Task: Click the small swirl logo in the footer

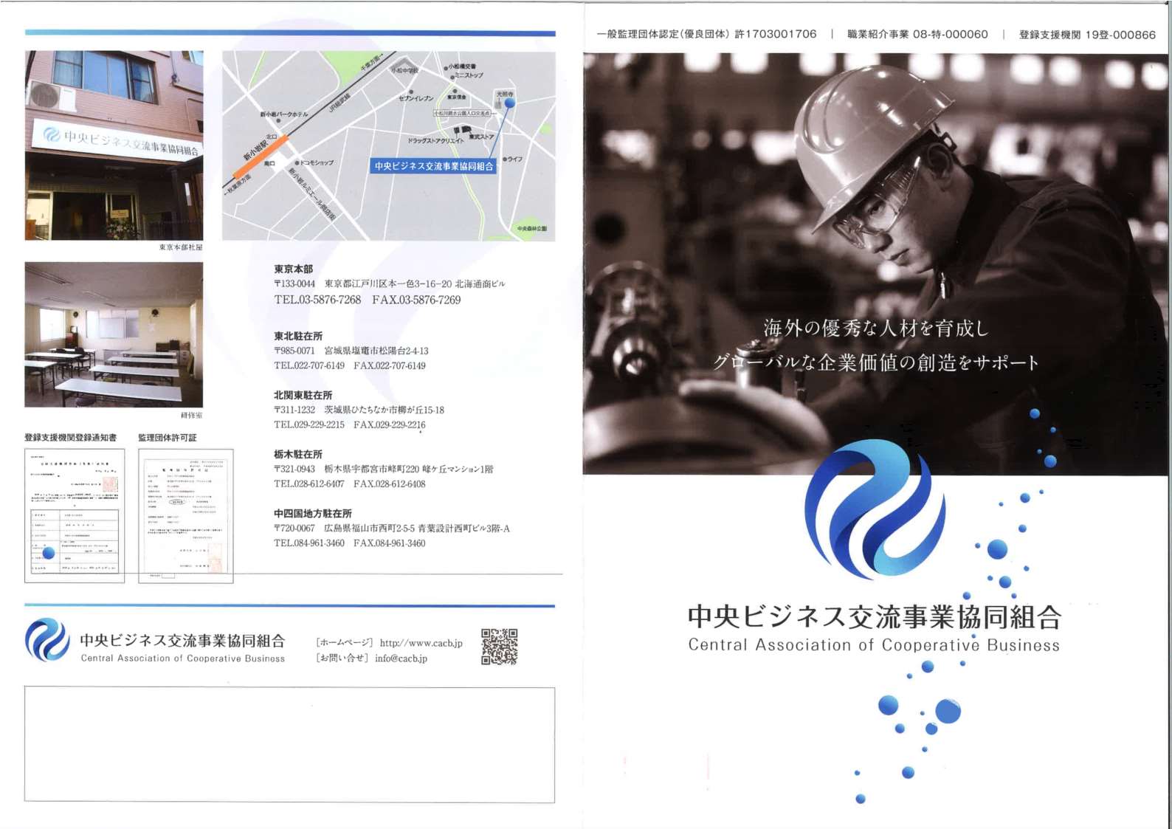Action: click(47, 639)
